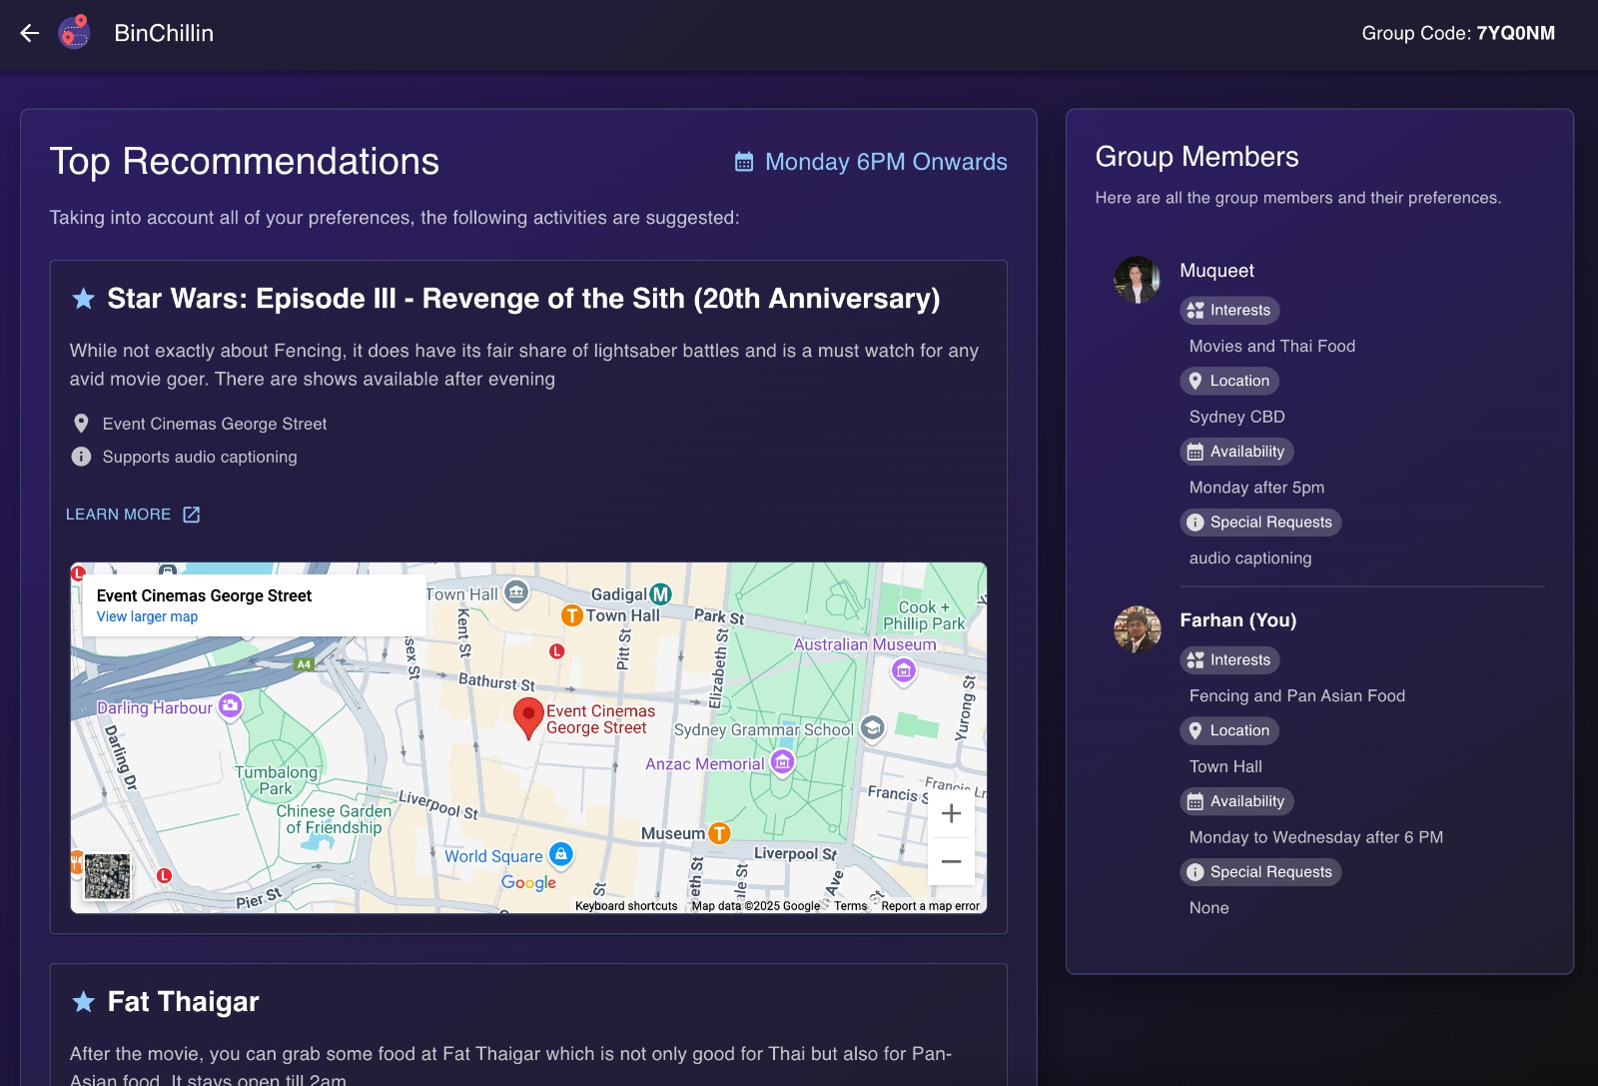Image resolution: width=1598 pixels, height=1086 pixels.
Task: Click the Australian Museum marker icon
Action: (904, 670)
